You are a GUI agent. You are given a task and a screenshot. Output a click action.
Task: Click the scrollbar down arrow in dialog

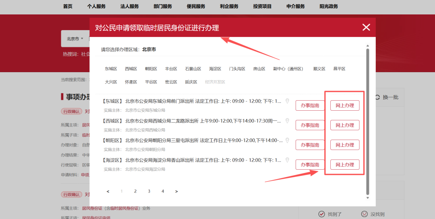point(368,198)
